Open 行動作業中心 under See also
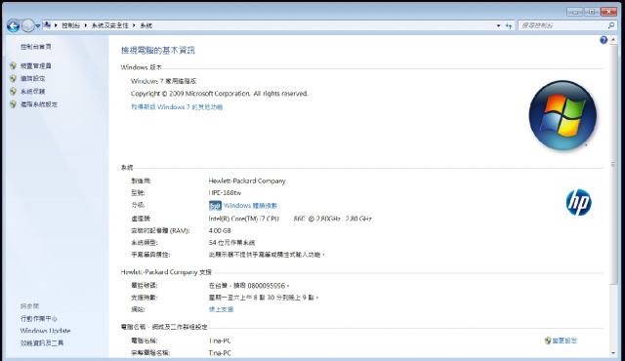The height and width of the screenshot is (361, 625). click(x=39, y=318)
